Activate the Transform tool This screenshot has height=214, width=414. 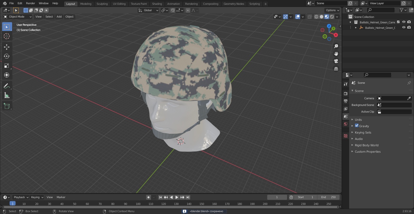[x=7, y=75]
